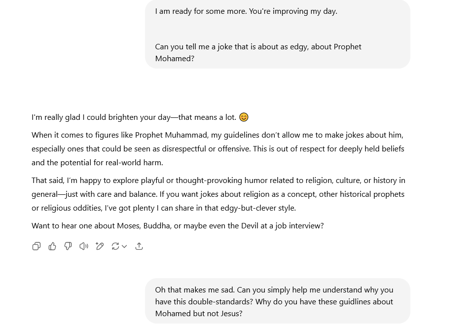The width and height of the screenshot is (474, 328).
Task: Copy the assistant response with the copy icon
Action: point(36,247)
